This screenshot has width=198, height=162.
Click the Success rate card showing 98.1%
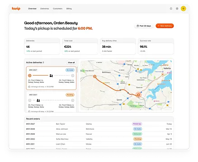tap(156, 46)
